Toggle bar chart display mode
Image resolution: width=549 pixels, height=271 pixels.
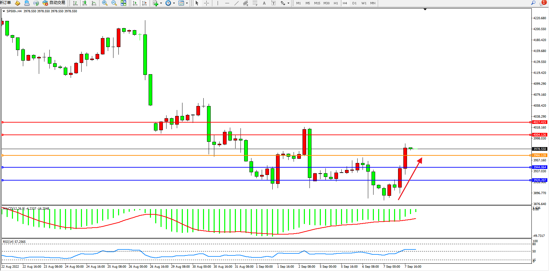pos(75,3)
